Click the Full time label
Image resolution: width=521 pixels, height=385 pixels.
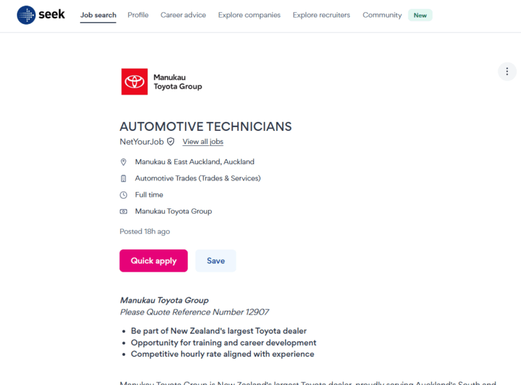(x=149, y=195)
